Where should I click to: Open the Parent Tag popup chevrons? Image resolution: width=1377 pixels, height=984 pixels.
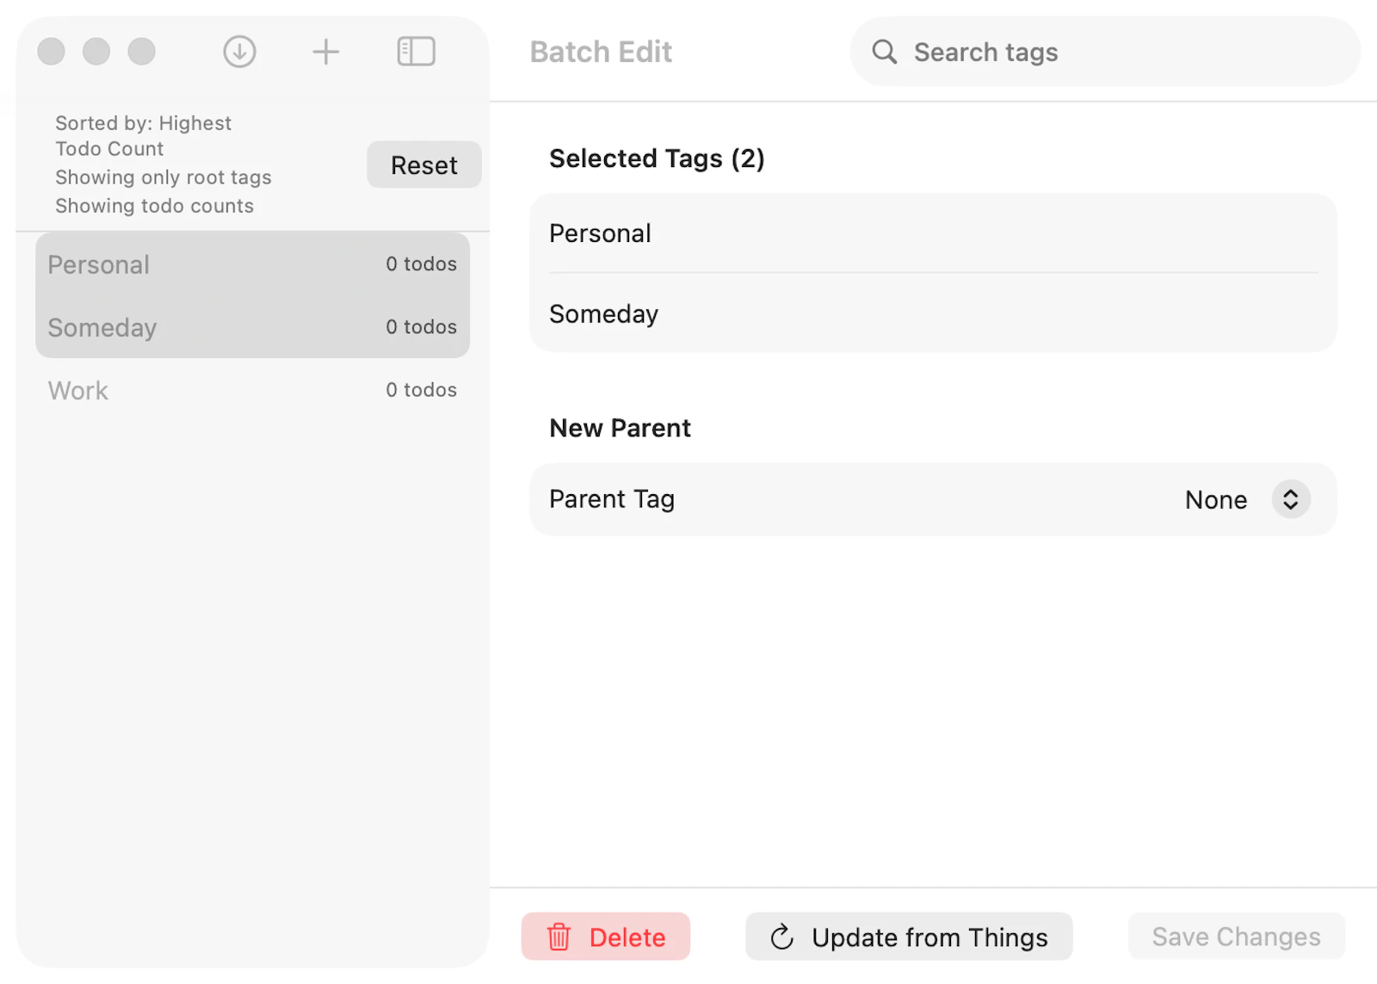(1291, 499)
